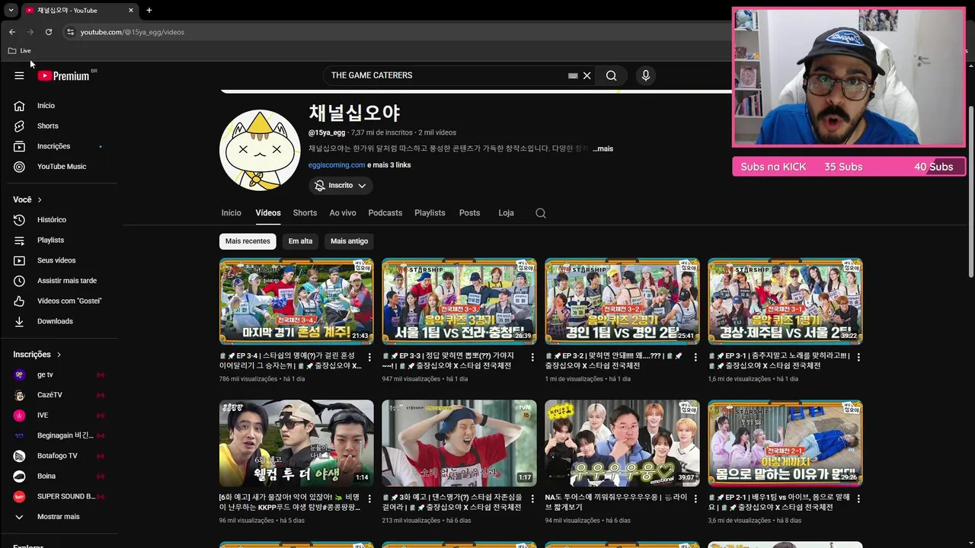The width and height of the screenshot is (975, 548).
Task: Go to Início home icon in sidebar
Action: coord(20,106)
